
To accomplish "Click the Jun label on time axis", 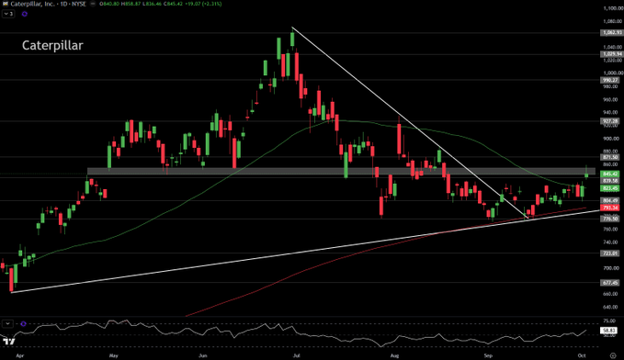I will coord(203,355).
